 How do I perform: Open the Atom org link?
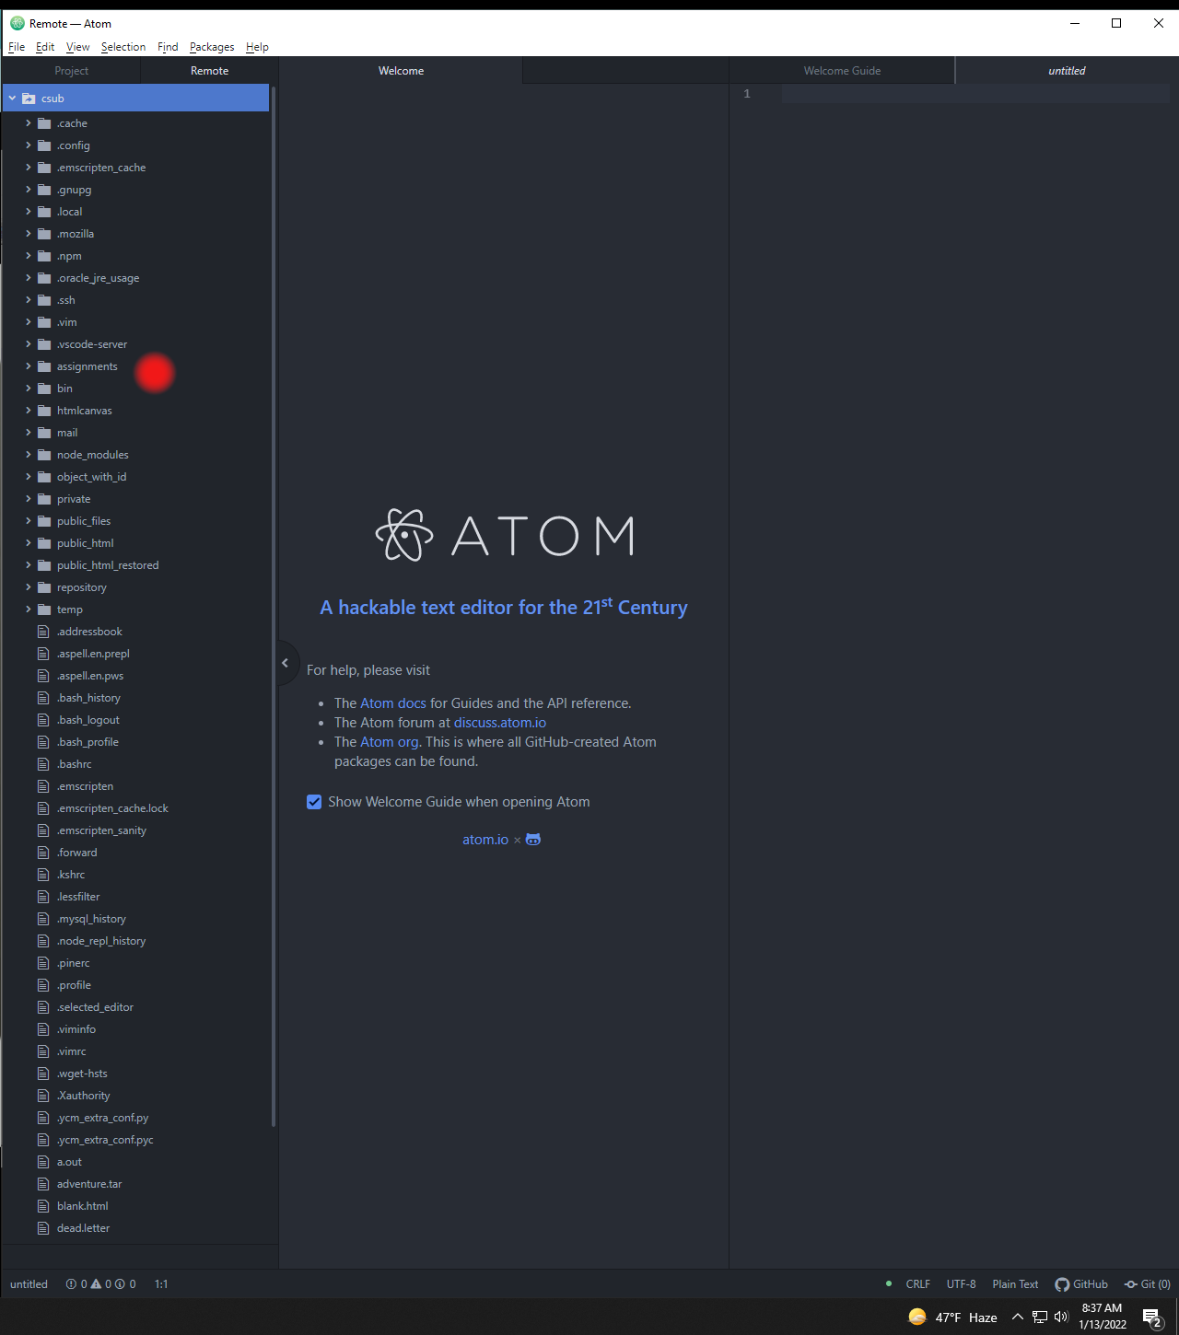click(390, 742)
